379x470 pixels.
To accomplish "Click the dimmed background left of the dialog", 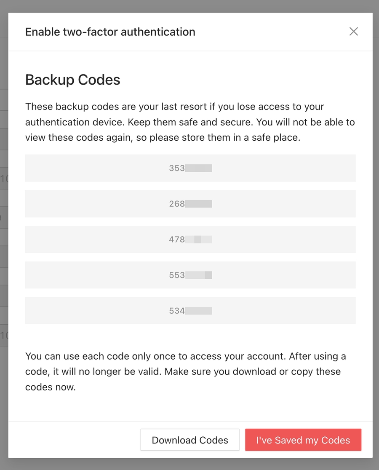I will pyautogui.click(x=4, y=253).
